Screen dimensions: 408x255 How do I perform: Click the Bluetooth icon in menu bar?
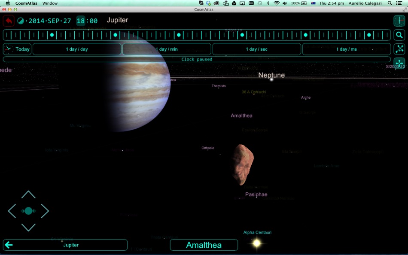pyautogui.click(x=268, y=3)
